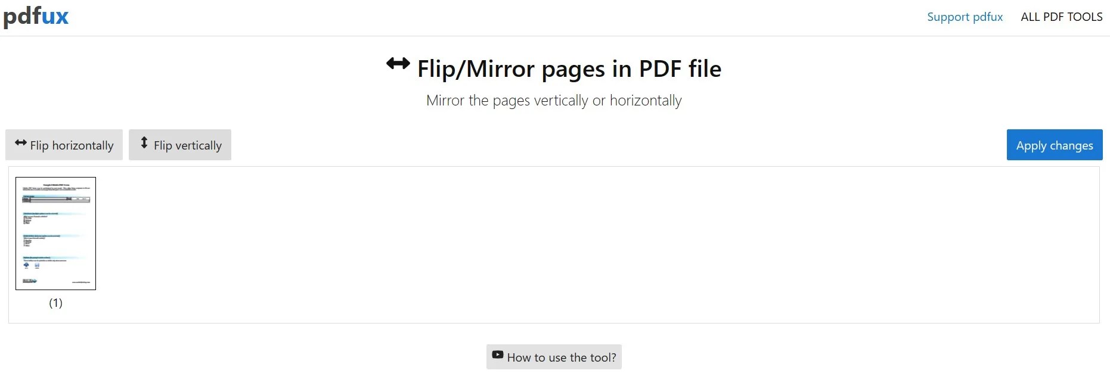The image size is (1110, 392).
Task: Click the page label (1)
Action: tap(55, 303)
